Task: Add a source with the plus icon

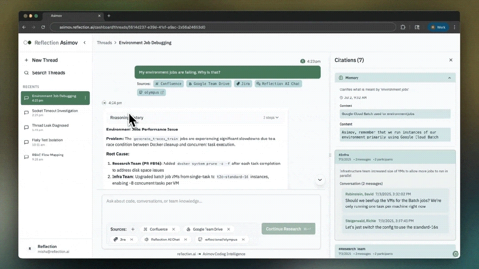Action: click(x=133, y=229)
